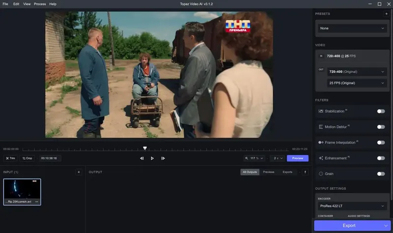Add input file with the plus icon
This screenshot has height=233, width=393.
point(79,172)
